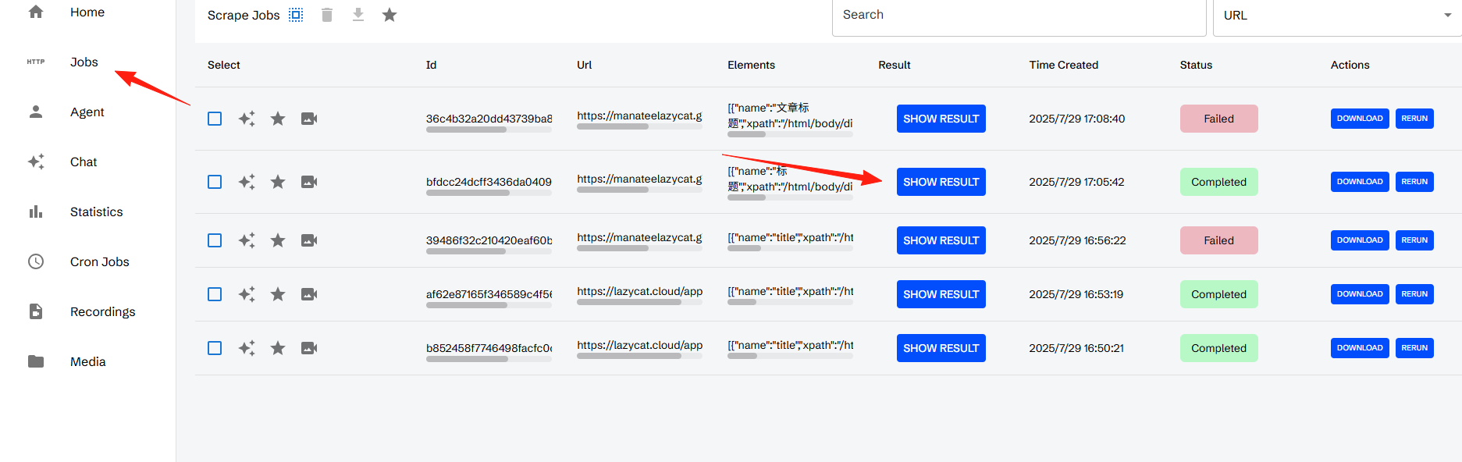The width and height of the screenshot is (1462, 462).
Task: Check the box for job b852458f7746498facfc0
Action: [x=215, y=348]
